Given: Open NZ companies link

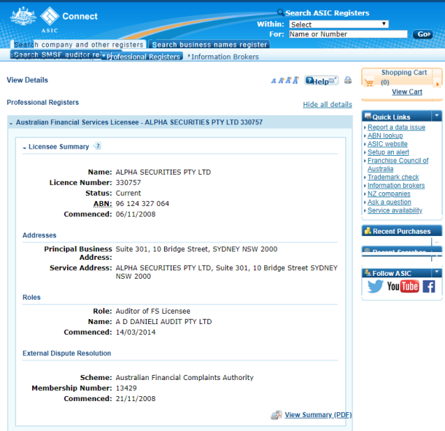Looking at the screenshot, I should tap(389, 194).
